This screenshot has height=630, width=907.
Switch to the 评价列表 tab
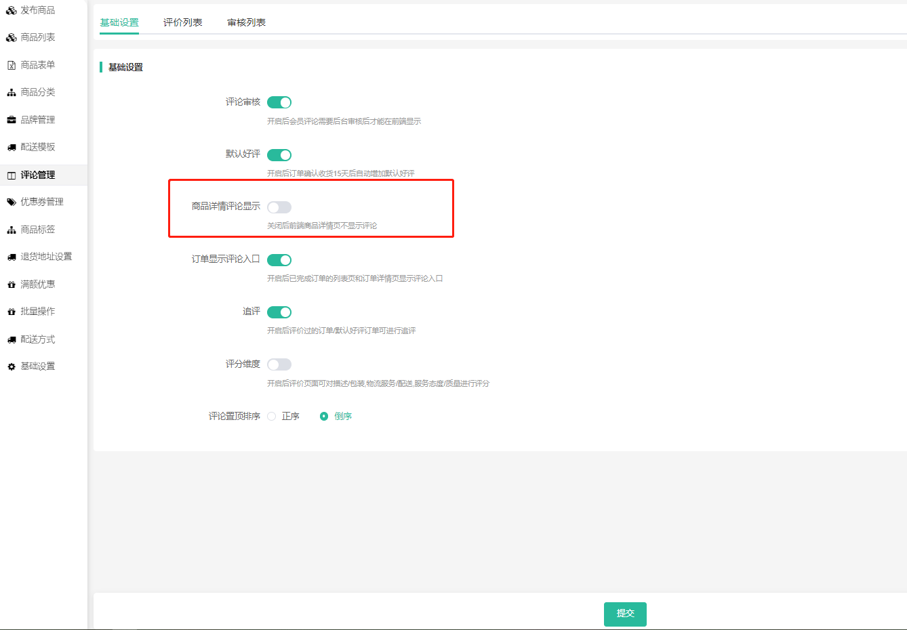pos(183,22)
